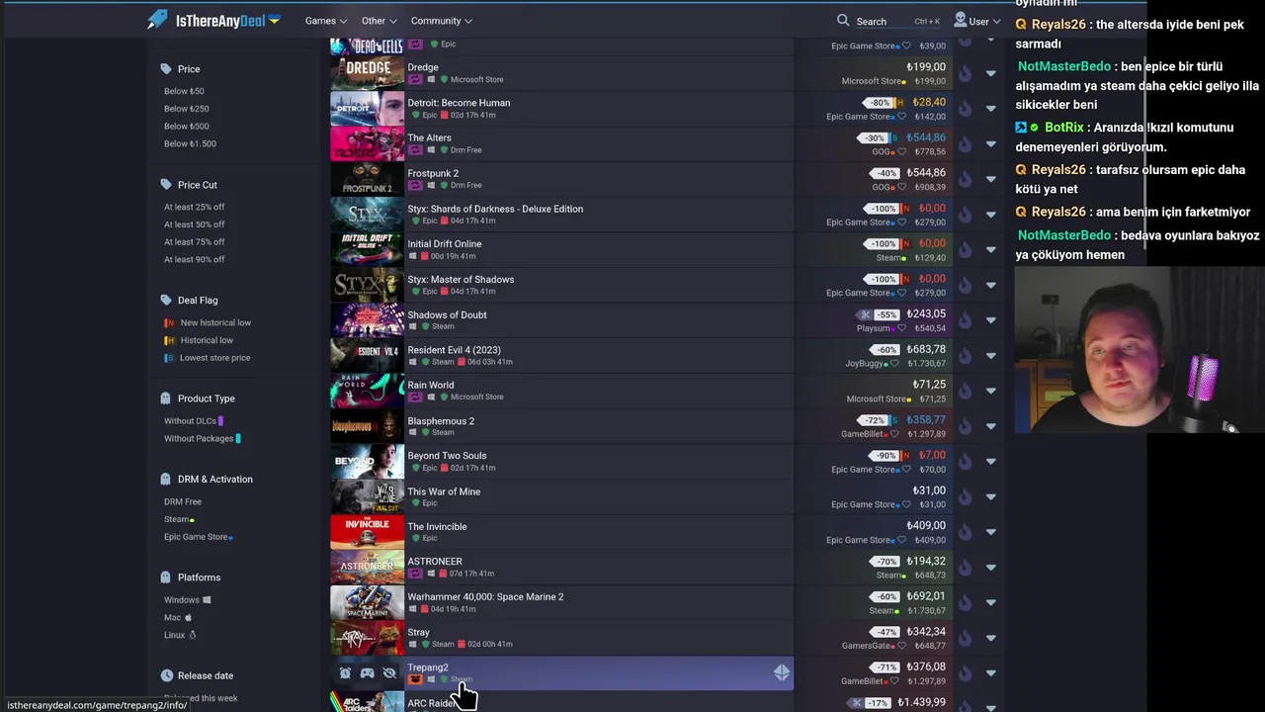Select the Historical low filter
The width and height of the screenshot is (1265, 712).
click(199, 340)
